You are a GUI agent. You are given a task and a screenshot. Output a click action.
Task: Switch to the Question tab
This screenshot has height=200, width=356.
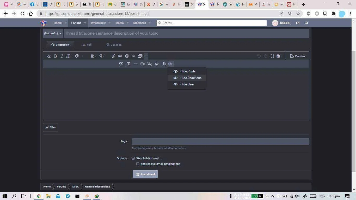pos(114,45)
